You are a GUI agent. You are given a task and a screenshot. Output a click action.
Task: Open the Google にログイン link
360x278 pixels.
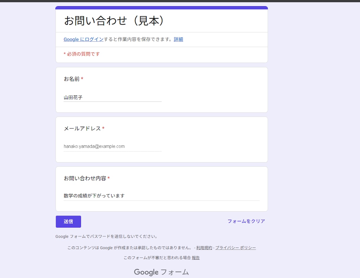[84, 39]
